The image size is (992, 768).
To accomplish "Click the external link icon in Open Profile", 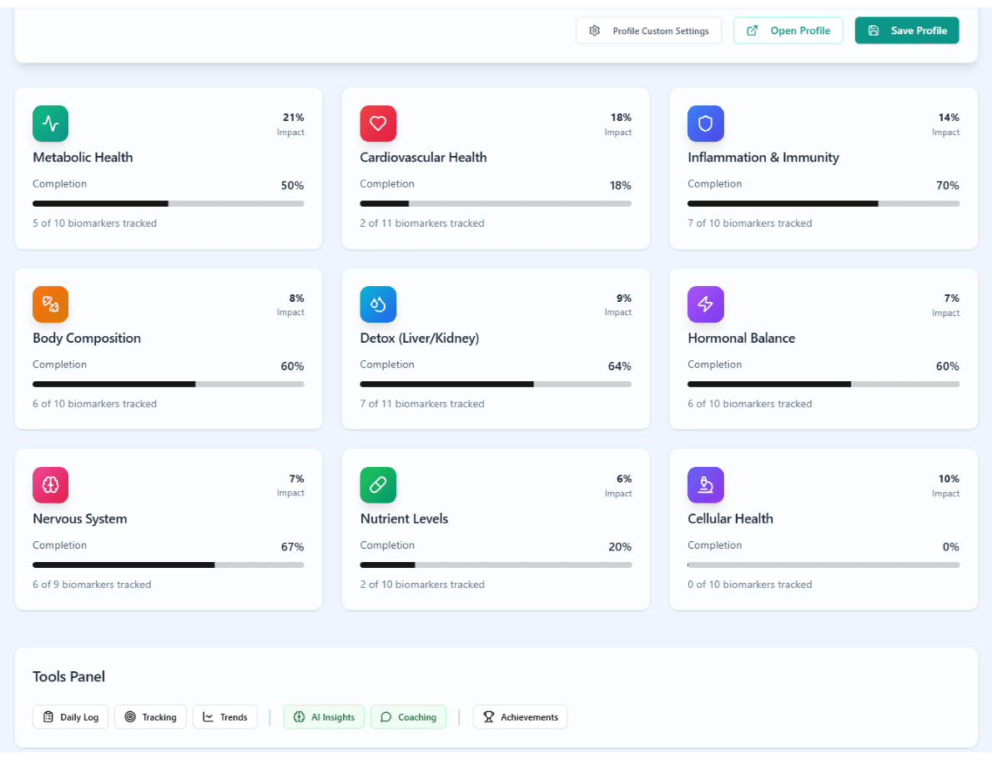I will click(752, 30).
